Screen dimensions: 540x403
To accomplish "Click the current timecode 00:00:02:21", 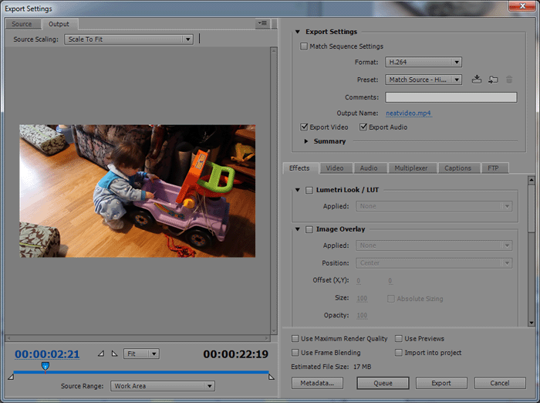I will pyautogui.click(x=47, y=354).
